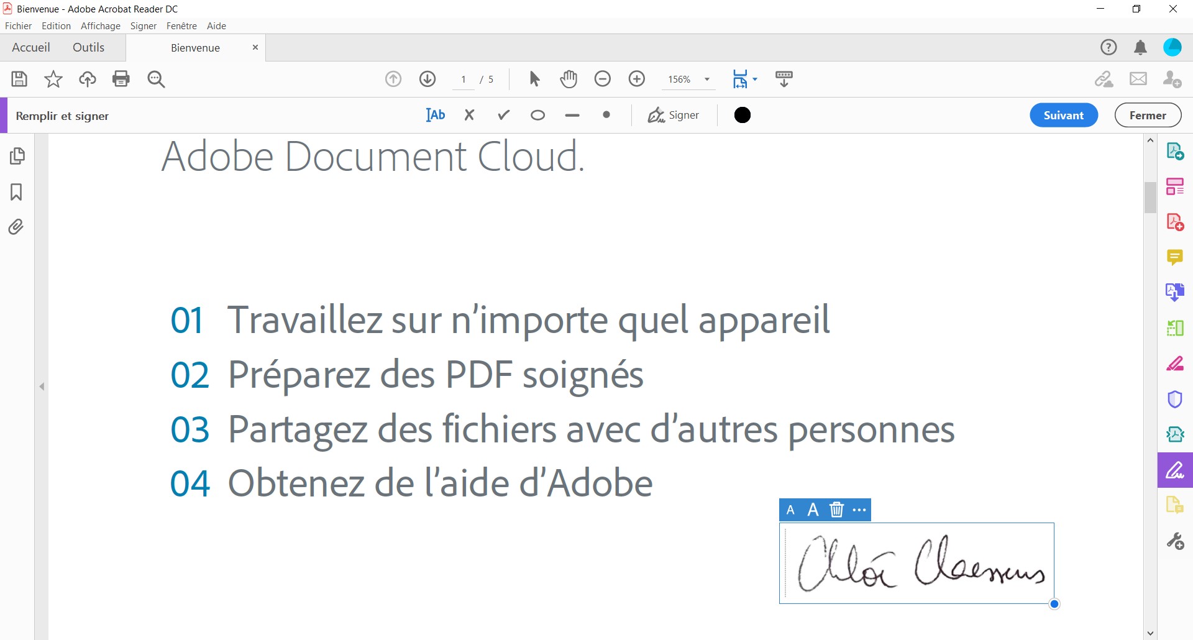Click the notifications bell icon
Image resolution: width=1193 pixels, height=640 pixels.
coord(1140,48)
